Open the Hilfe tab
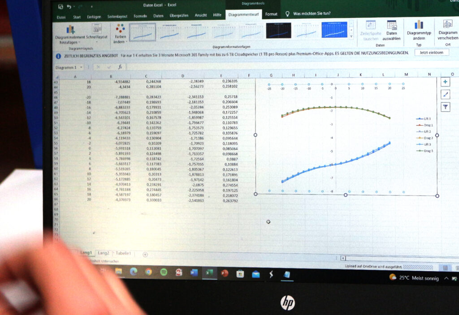Screen dimensions: 459x315 click(x=217, y=15)
